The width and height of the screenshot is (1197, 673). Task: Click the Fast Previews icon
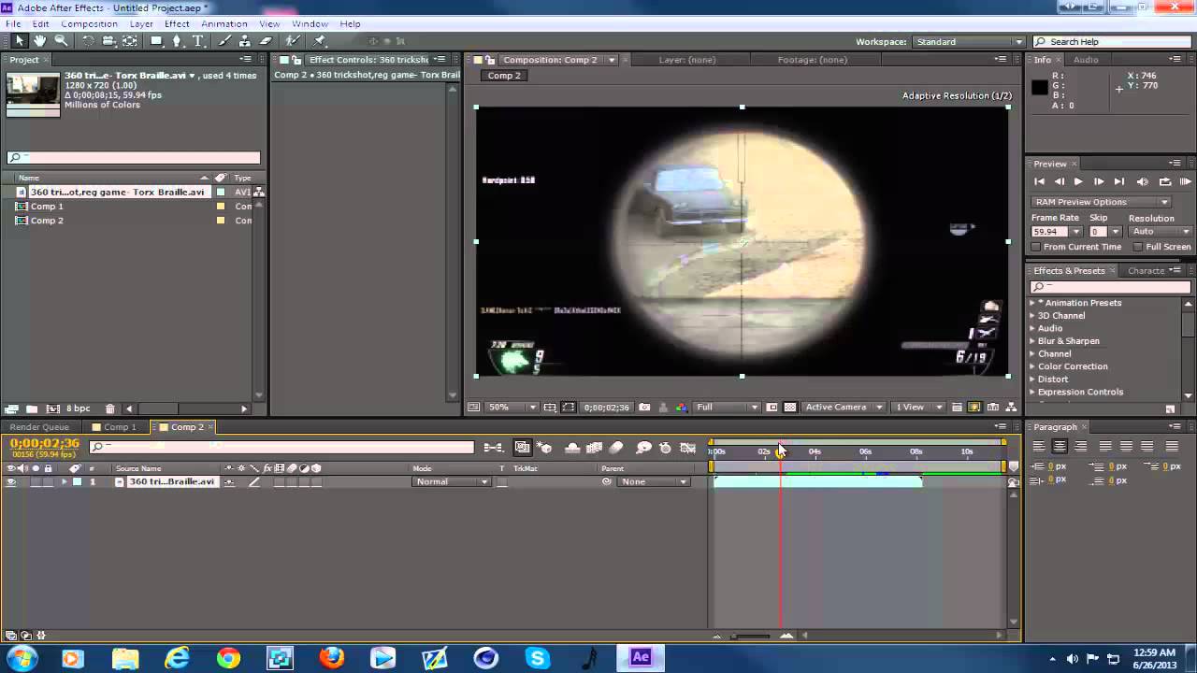973,408
